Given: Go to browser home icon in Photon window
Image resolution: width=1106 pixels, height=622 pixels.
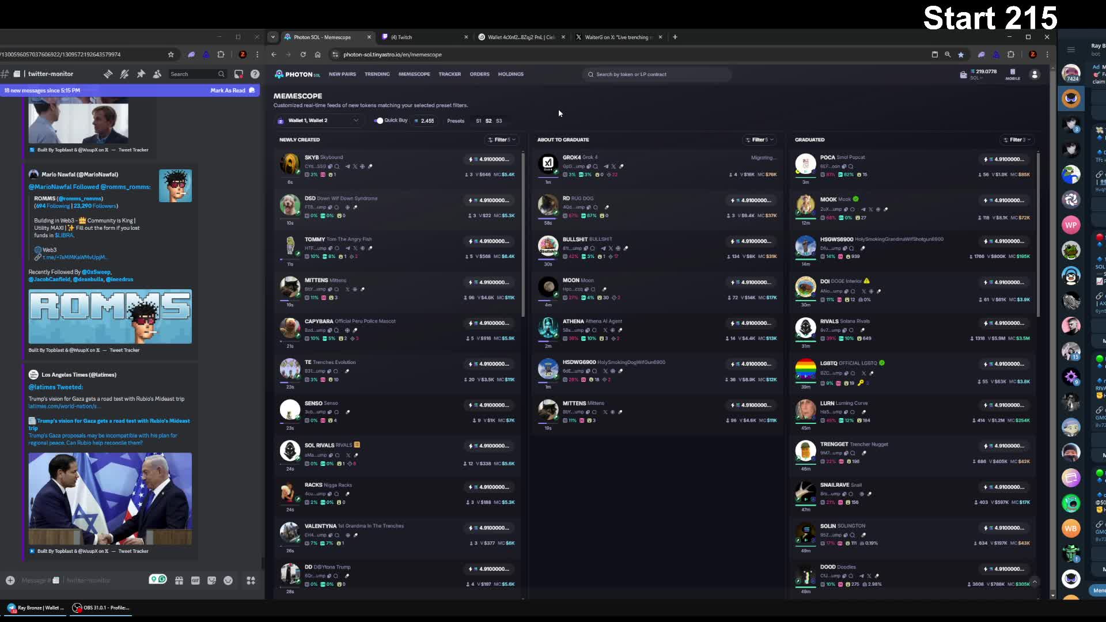Looking at the screenshot, I should tap(317, 54).
